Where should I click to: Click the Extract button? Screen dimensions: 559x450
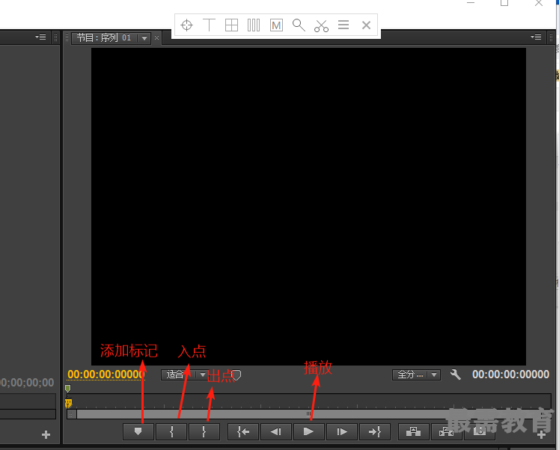pos(446,431)
